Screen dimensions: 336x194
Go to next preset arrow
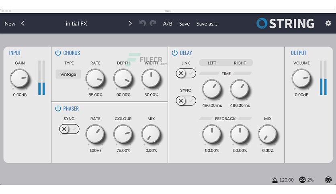click(x=130, y=23)
